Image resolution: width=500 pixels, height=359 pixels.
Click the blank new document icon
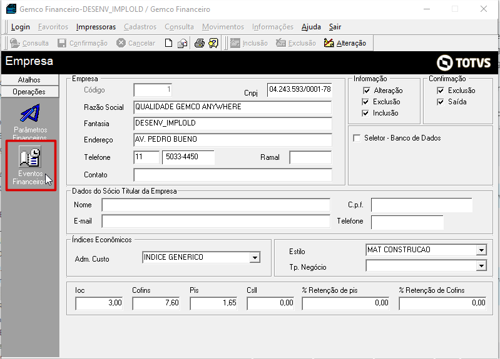pos(168,43)
